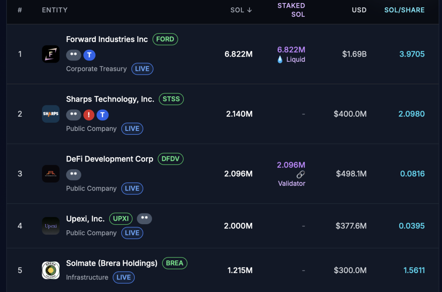Click the ** badge under DeFi Development Corp
Screen dimensions: 442x292
[x=73, y=175]
